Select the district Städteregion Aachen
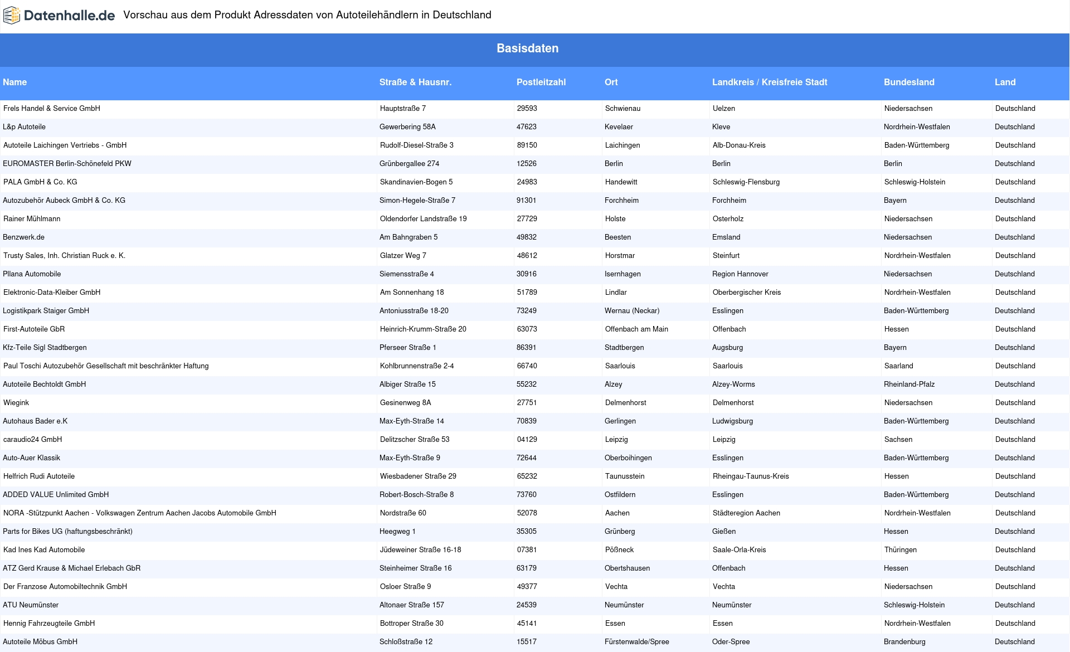Image resolution: width=1070 pixels, height=652 pixels. click(746, 513)
